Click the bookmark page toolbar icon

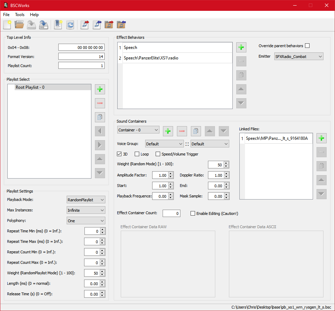58,25
